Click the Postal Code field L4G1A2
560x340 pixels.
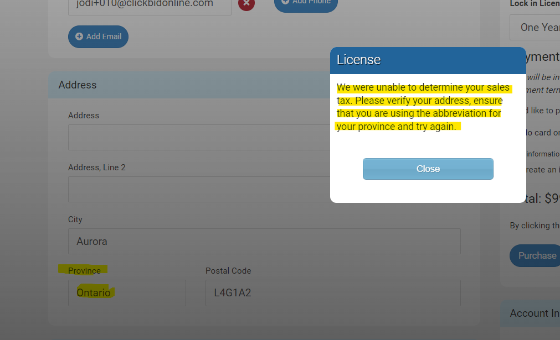pos(332,292)
